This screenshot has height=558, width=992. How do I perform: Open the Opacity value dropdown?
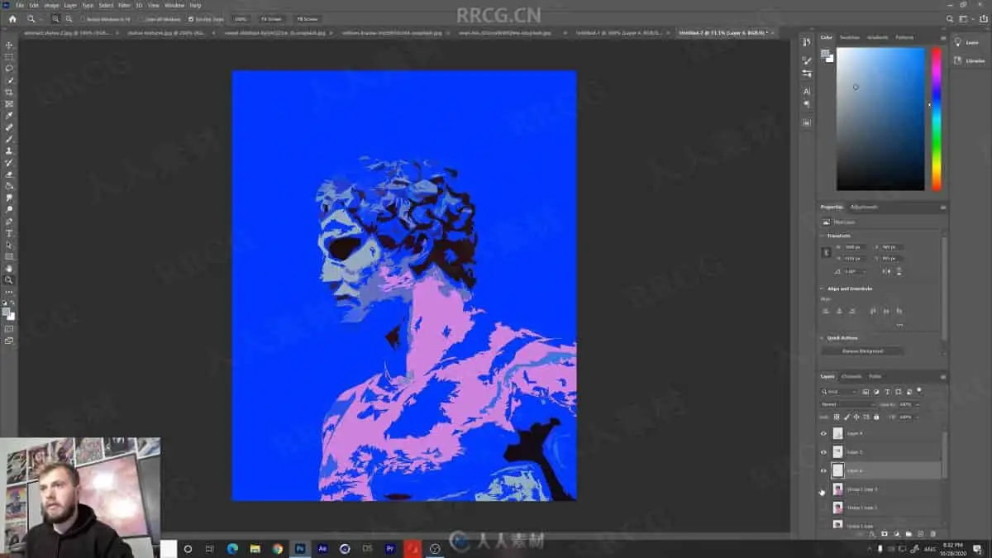coord(918,404)
